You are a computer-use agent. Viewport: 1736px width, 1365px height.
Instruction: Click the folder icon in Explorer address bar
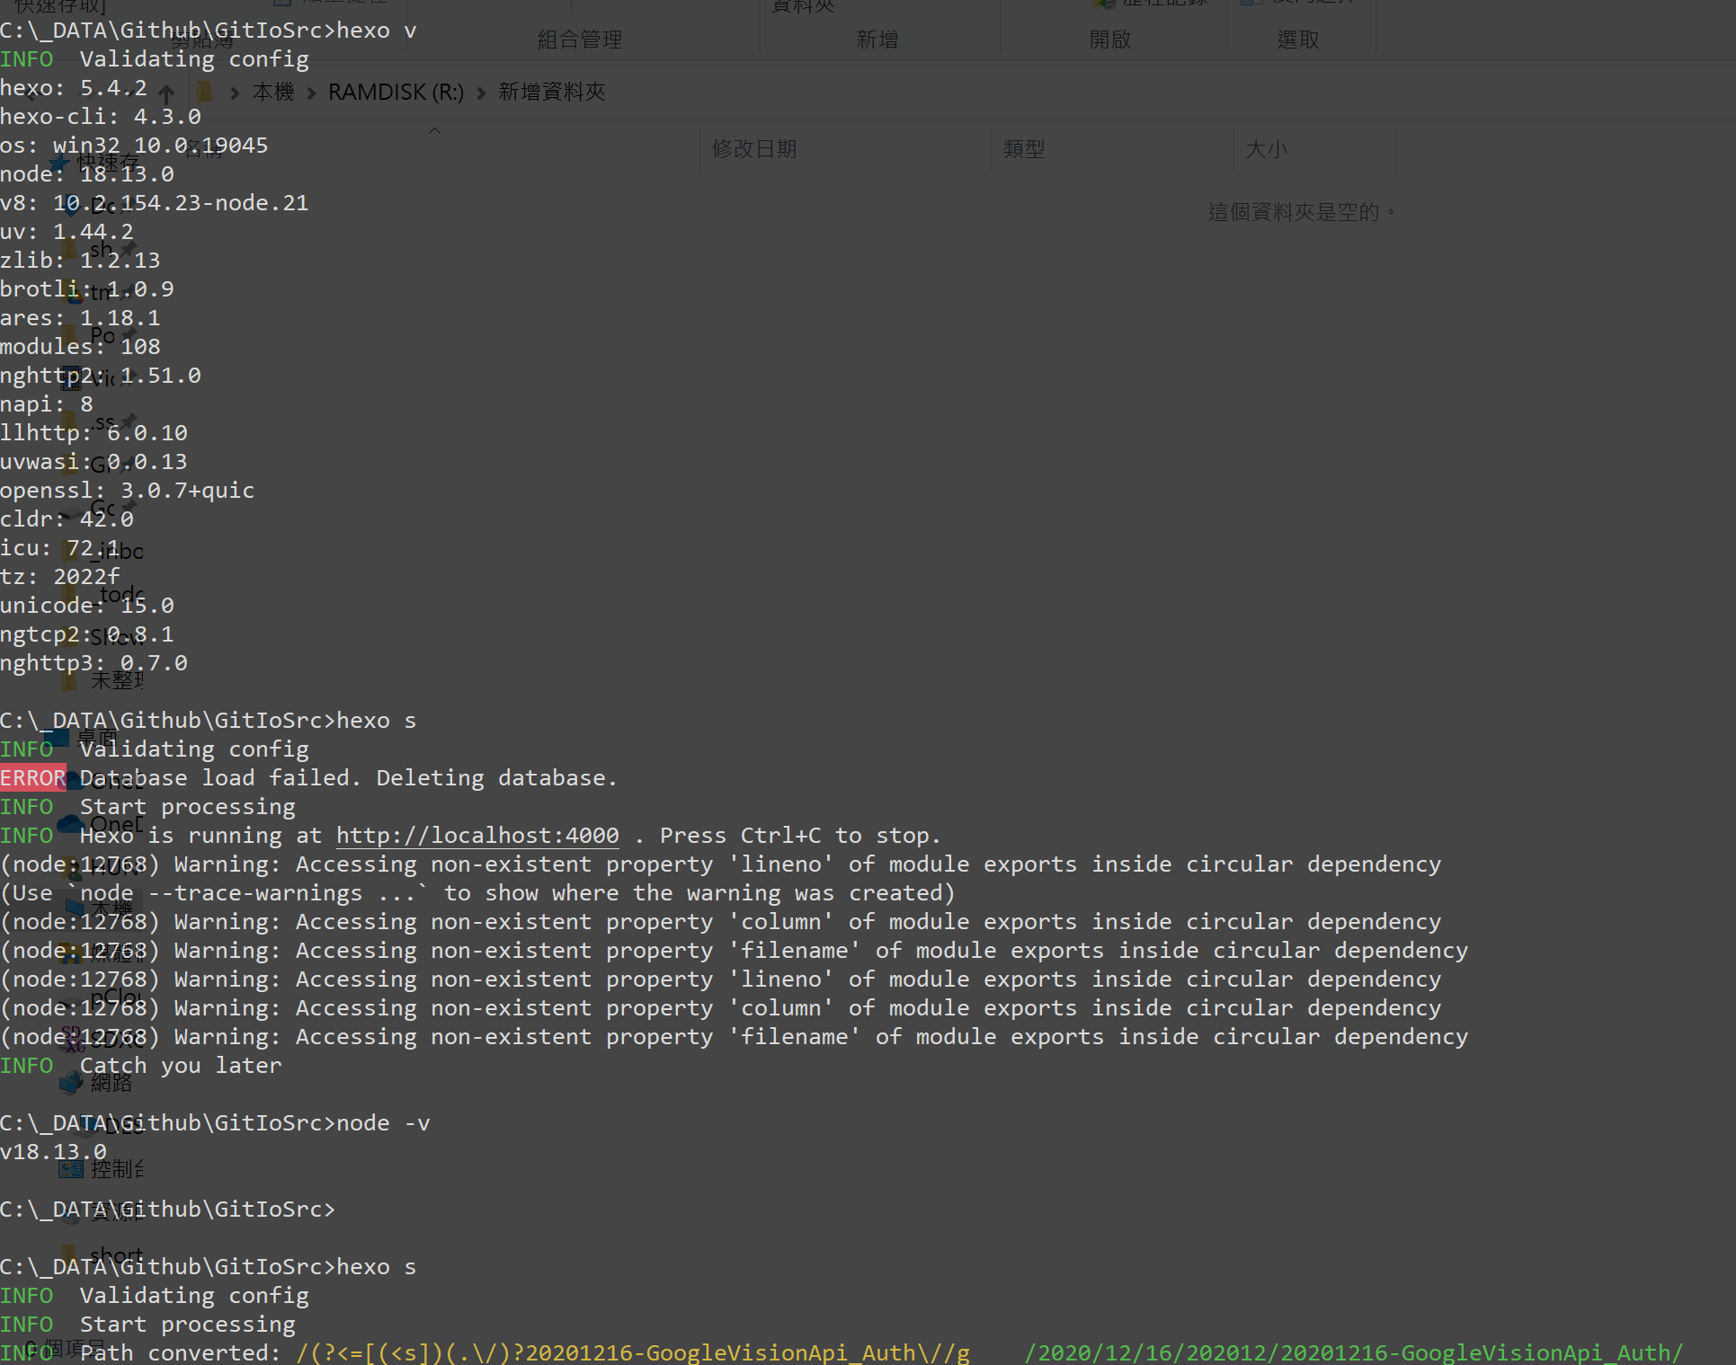coord(204,92)
